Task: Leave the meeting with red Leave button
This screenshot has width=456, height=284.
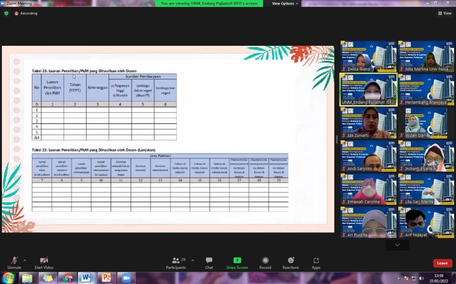Action: tap(442, 263)
